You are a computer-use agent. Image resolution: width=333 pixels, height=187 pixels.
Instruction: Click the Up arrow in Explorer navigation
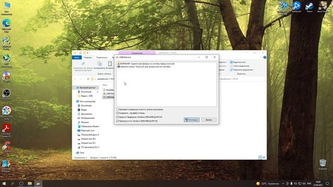pos(88,79)
